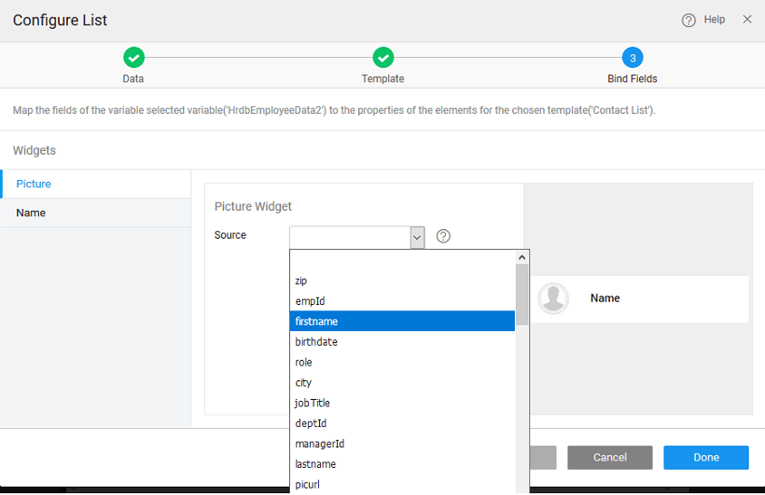This screenshot has height=495, width=765.
Task: Click the Bind Fields step 3 icon
Action: coord(633,58)
